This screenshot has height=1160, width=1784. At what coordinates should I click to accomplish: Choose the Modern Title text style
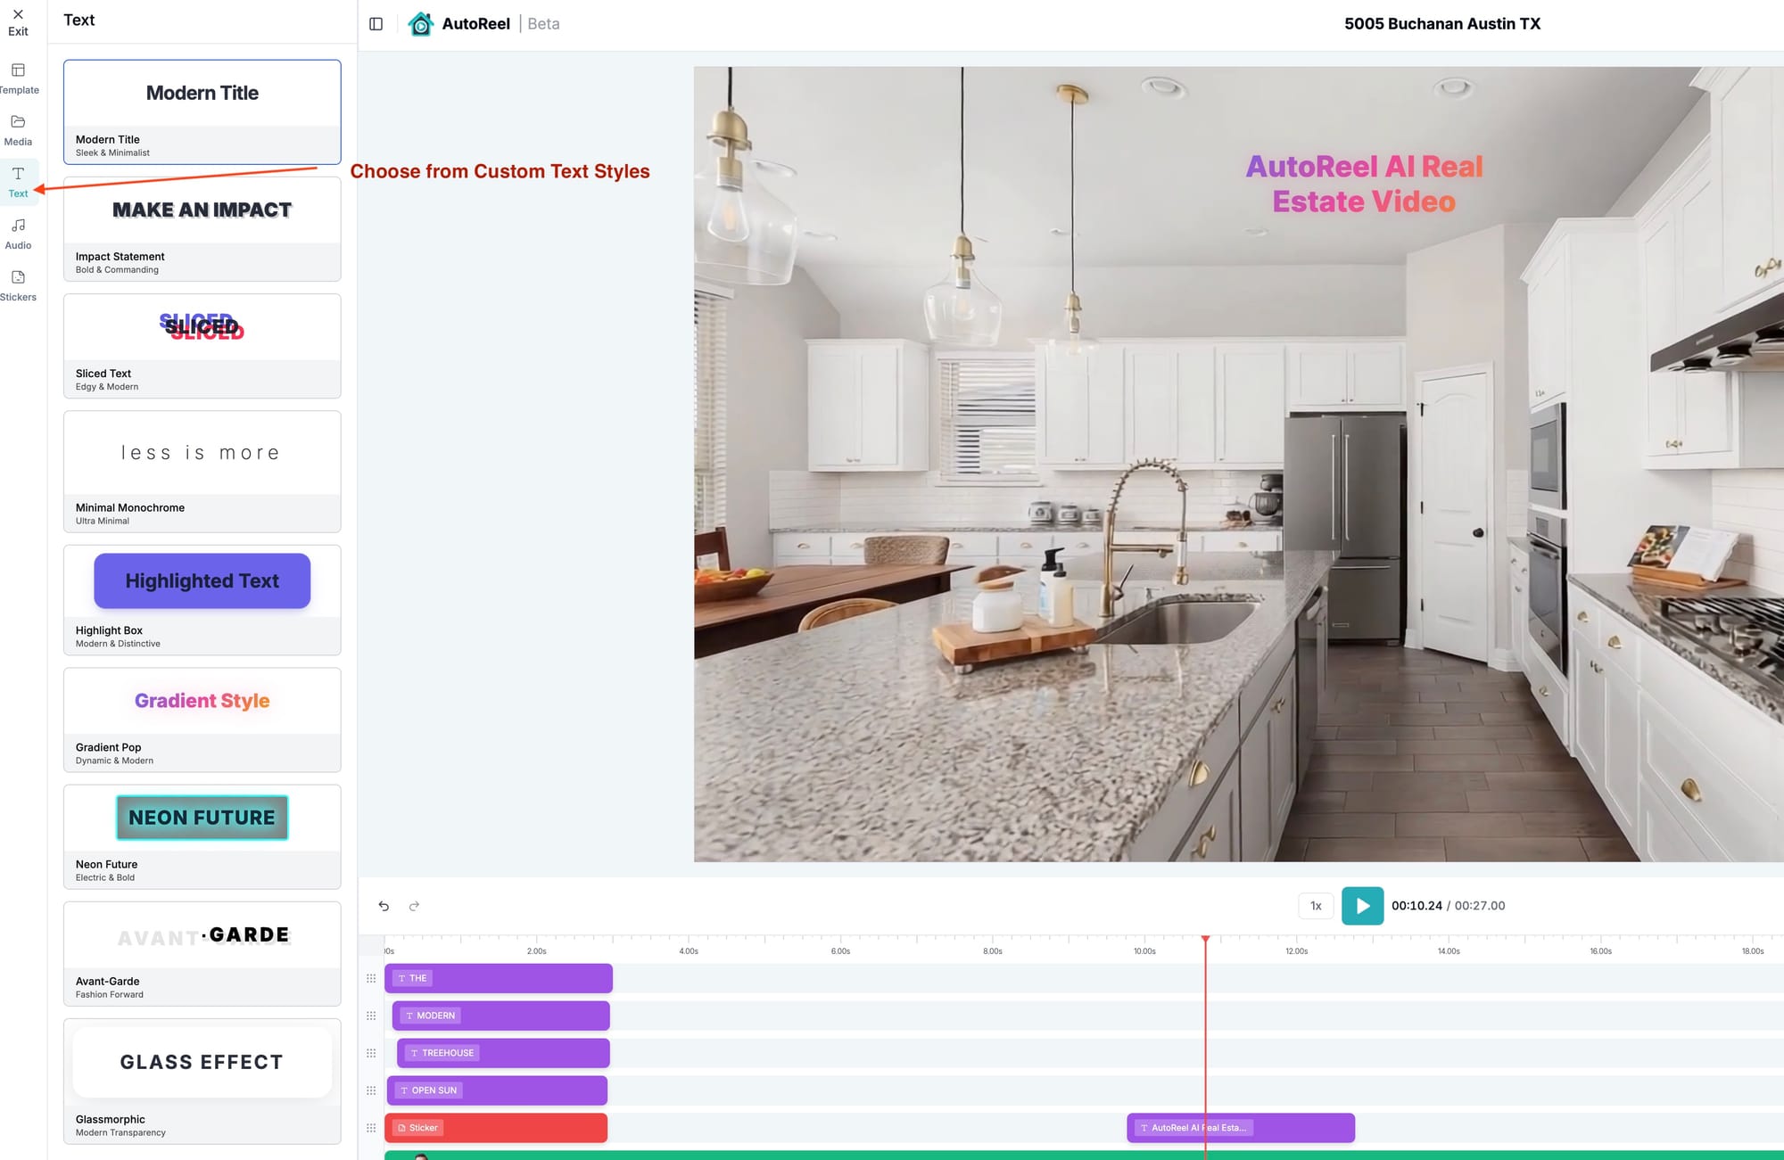coord(202,111)
